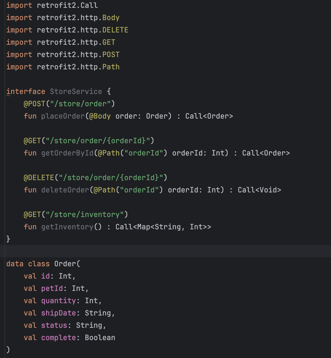Click the Boolean type of complete
The image size is (331, 358).
(100, 338)
